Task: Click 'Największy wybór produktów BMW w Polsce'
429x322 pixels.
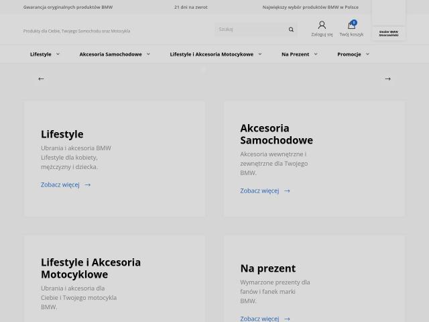Action: point(310,7)
